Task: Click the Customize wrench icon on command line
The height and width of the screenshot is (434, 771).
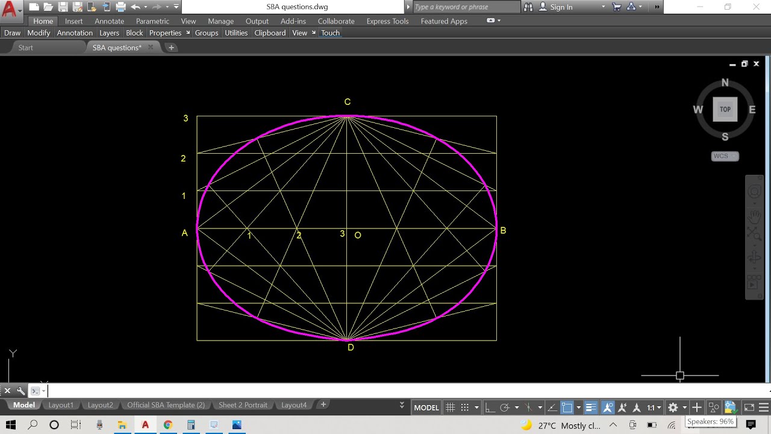Action: (21, 391)
